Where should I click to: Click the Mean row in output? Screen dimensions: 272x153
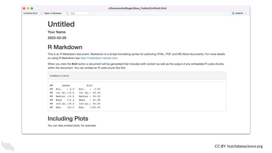[x=75, y=100]
